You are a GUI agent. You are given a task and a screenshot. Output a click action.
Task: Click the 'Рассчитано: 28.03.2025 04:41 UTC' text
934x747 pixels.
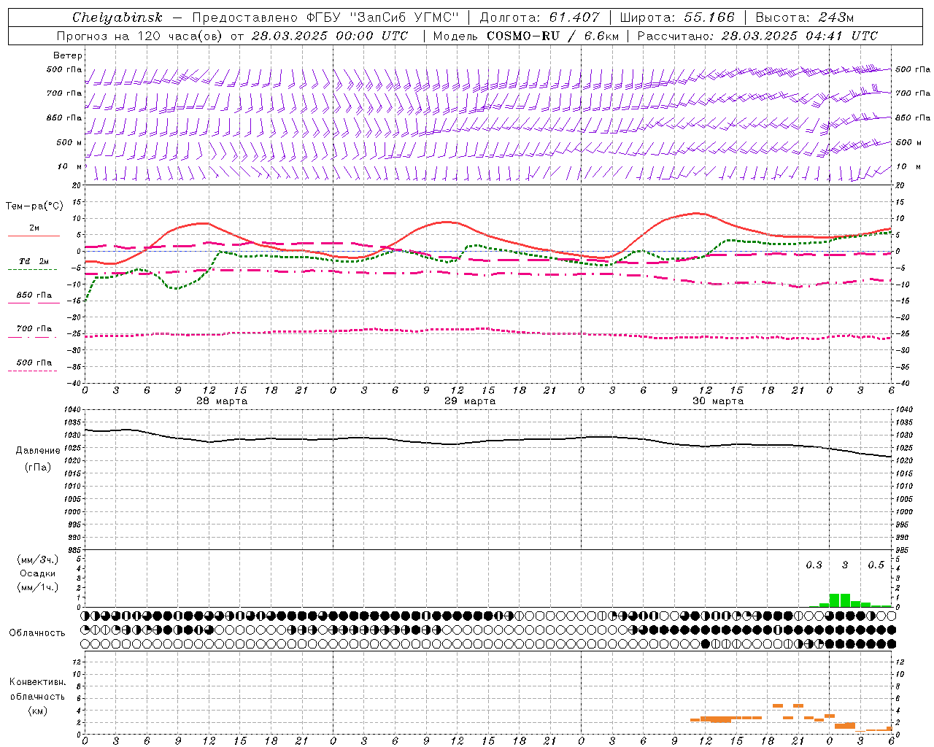[x=757, y=36]
